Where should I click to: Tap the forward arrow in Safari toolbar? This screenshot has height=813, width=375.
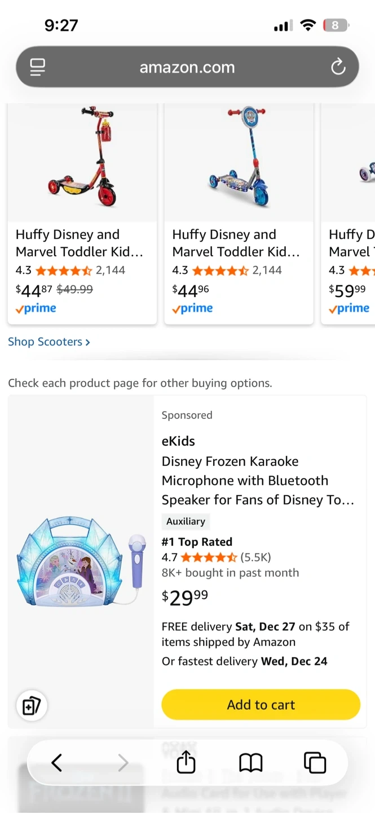pos(123,763)
